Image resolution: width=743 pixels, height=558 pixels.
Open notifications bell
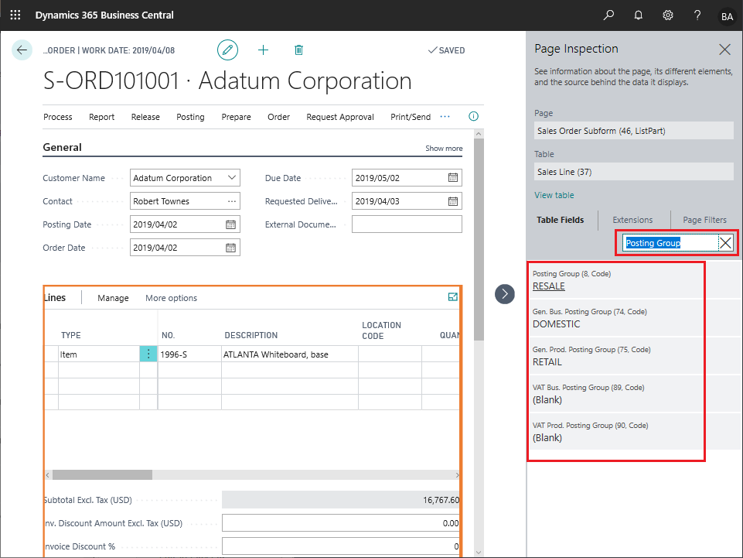[x=639, y=15]
